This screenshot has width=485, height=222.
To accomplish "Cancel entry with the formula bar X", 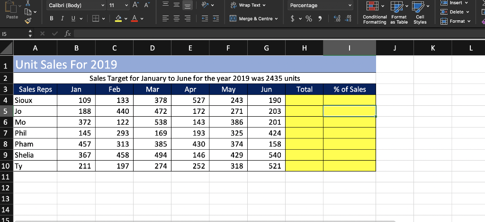I will coord(42,34).
